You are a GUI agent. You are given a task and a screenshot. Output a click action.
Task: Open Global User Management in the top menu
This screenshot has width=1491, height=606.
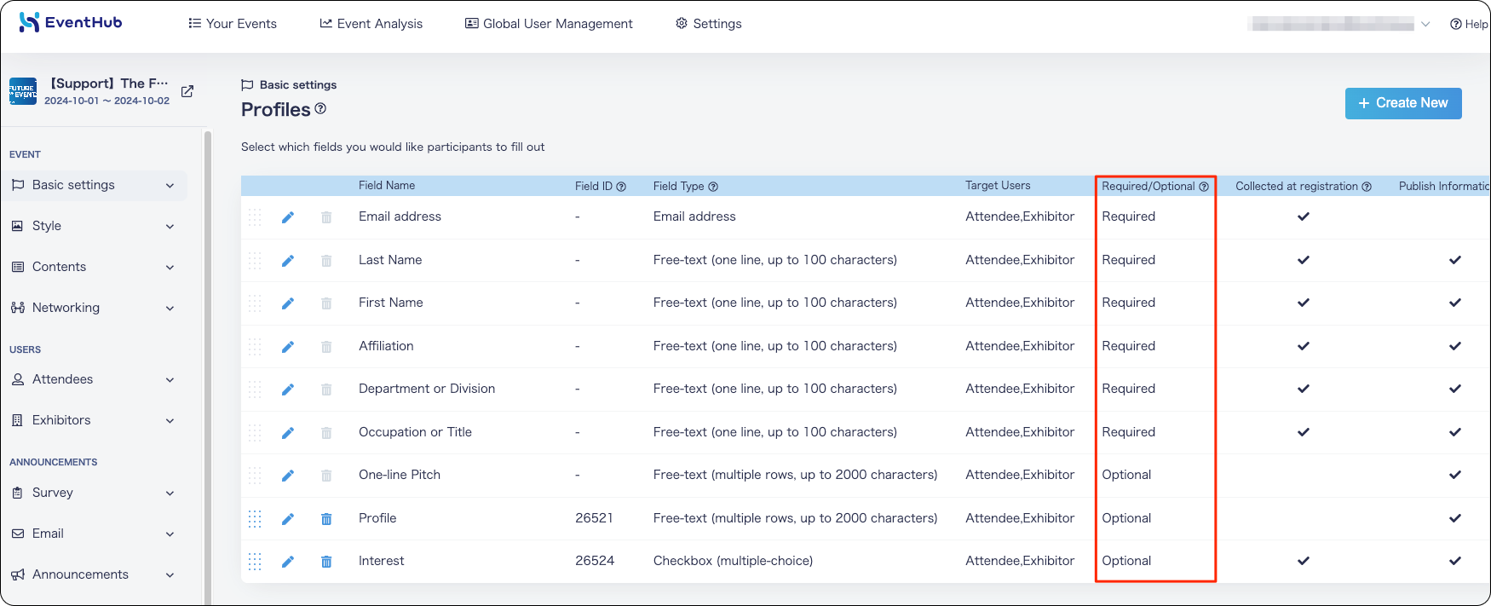coord(549,24)
